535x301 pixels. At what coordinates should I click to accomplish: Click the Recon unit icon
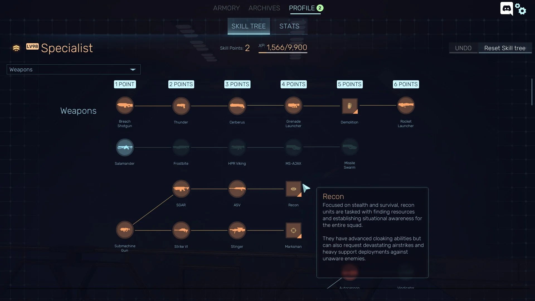pyautogui.click(x=293, y=188)
